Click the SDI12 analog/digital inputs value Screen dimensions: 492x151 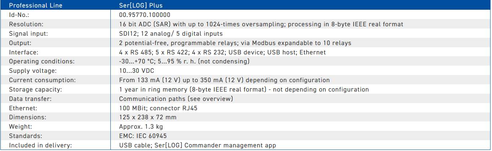171,34
